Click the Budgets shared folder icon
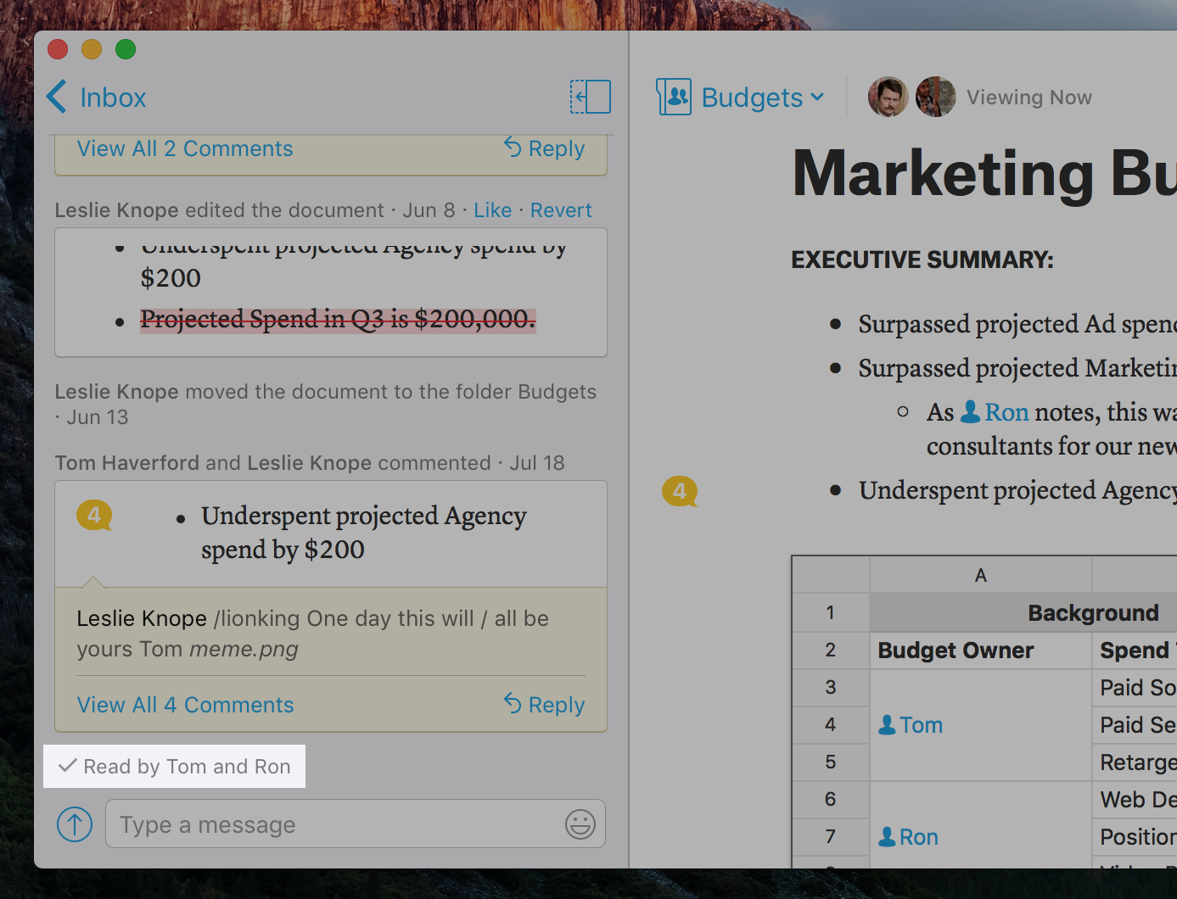The image size is (1177, 899). click(674, 97)
